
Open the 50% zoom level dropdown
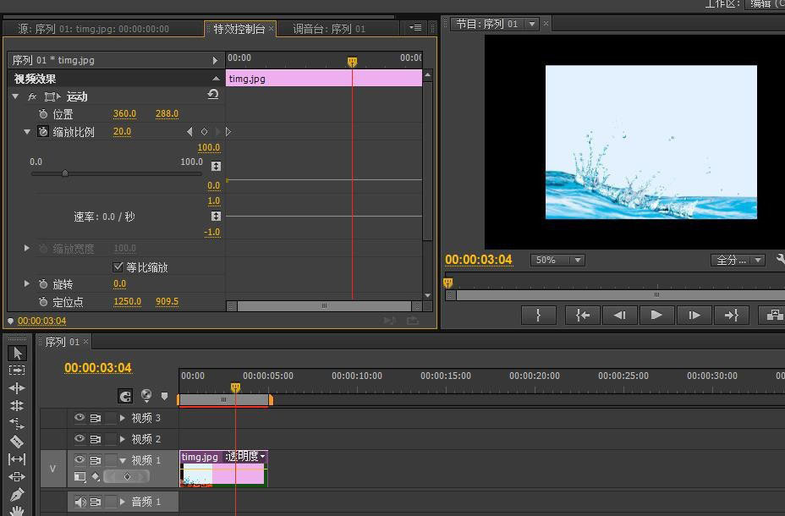tap(557, 261)
